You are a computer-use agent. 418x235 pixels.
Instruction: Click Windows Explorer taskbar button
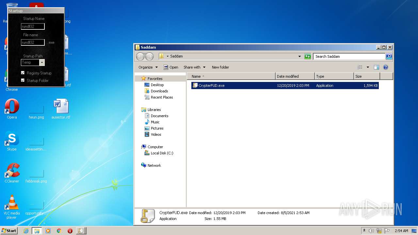[37, 231]
